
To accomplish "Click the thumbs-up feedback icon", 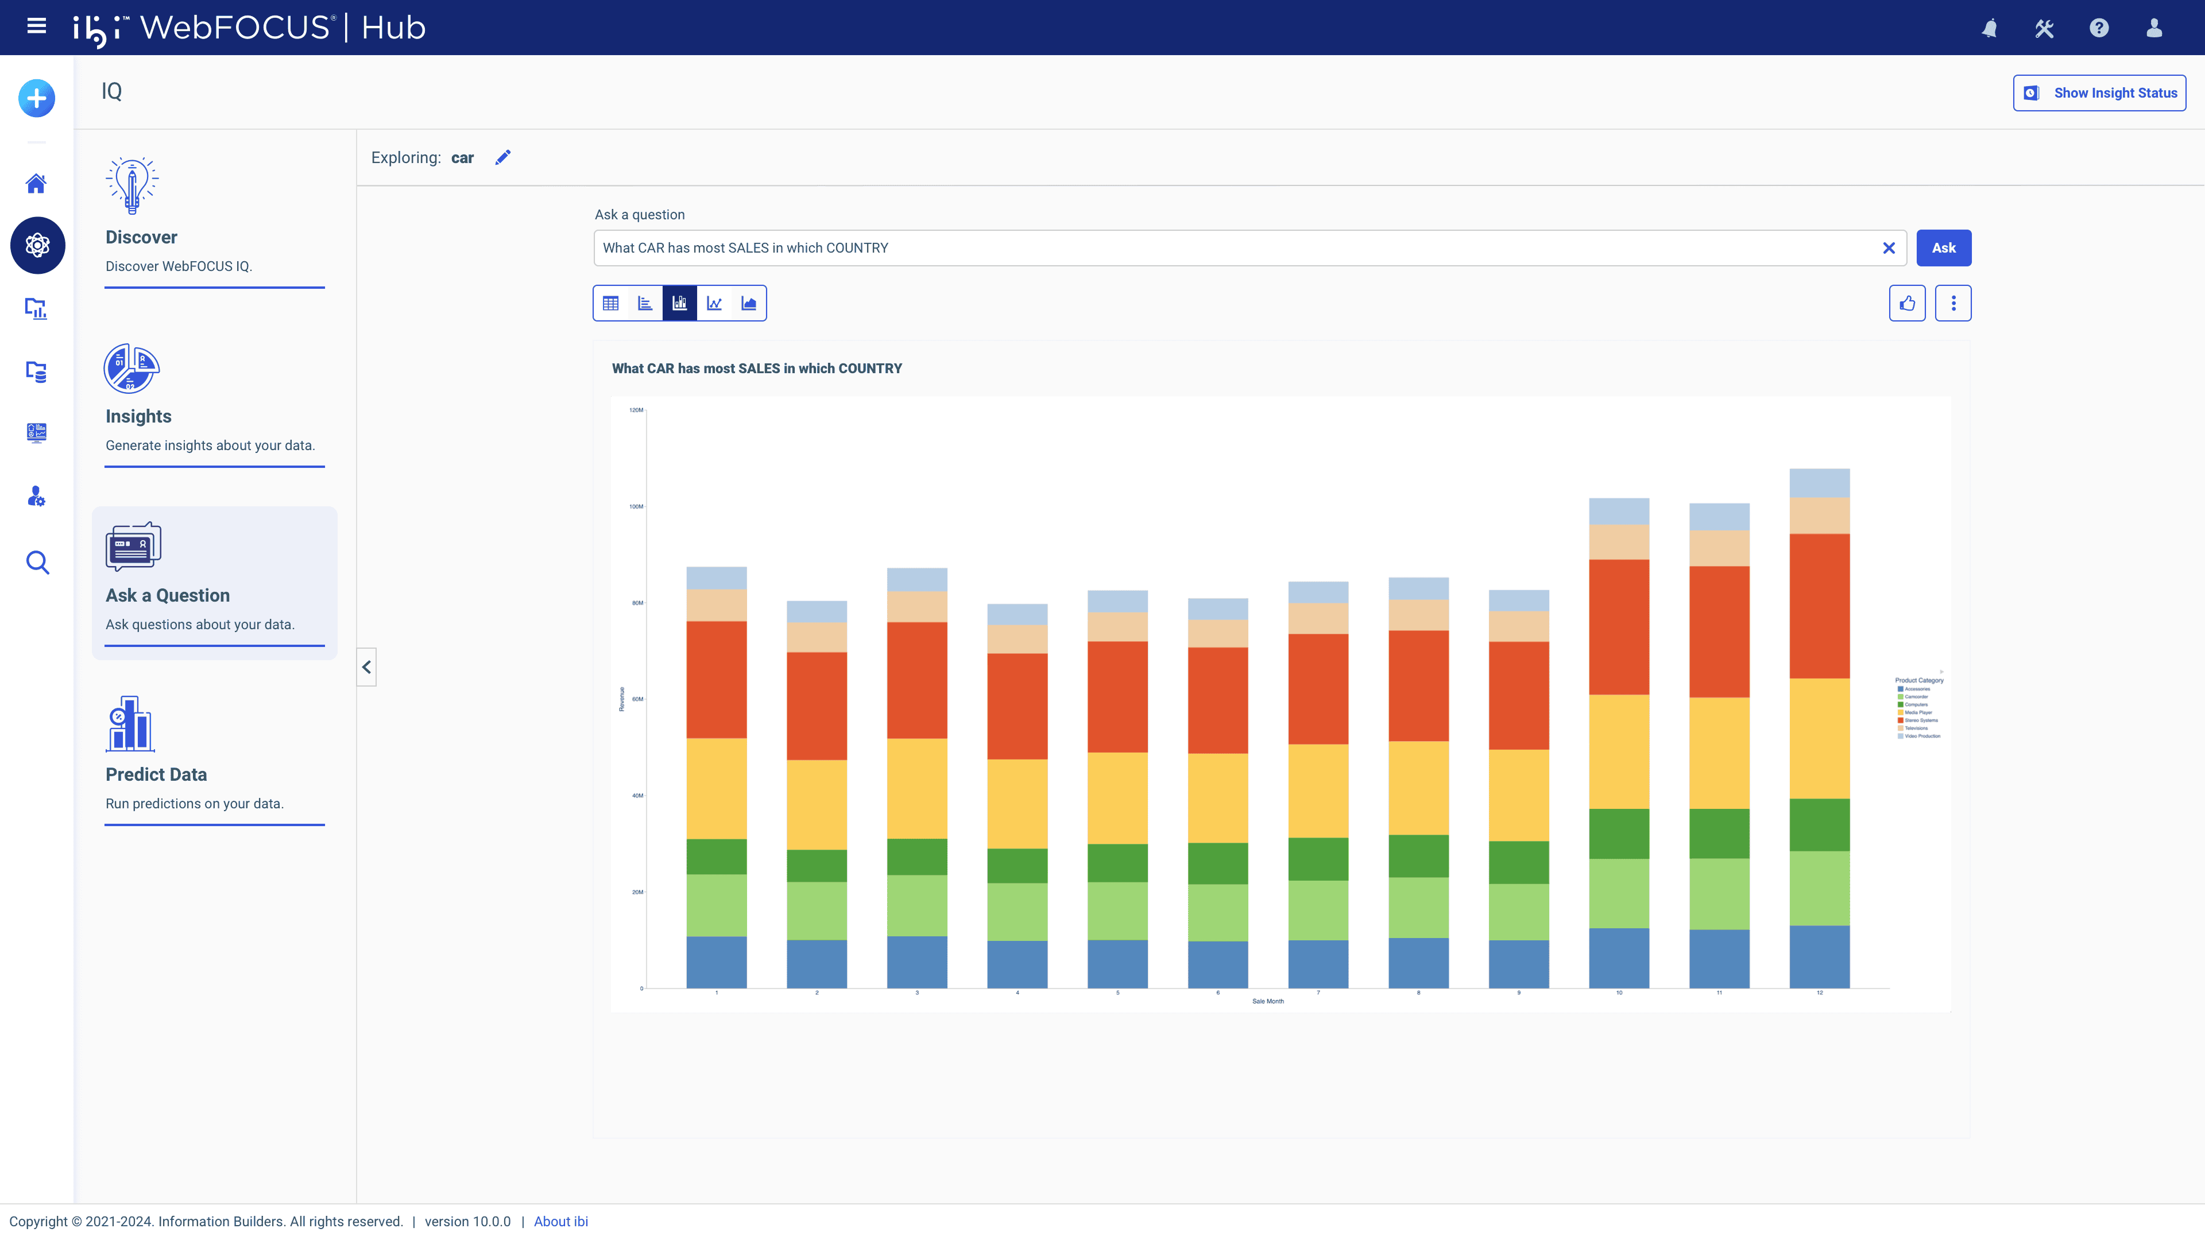I will 1907,303.
